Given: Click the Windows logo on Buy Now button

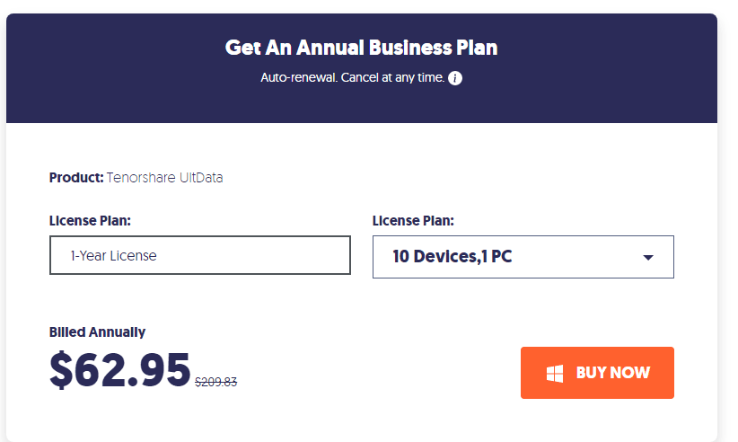Looking at the screenshot, I should pyautogui.click(x=555, y=374).
